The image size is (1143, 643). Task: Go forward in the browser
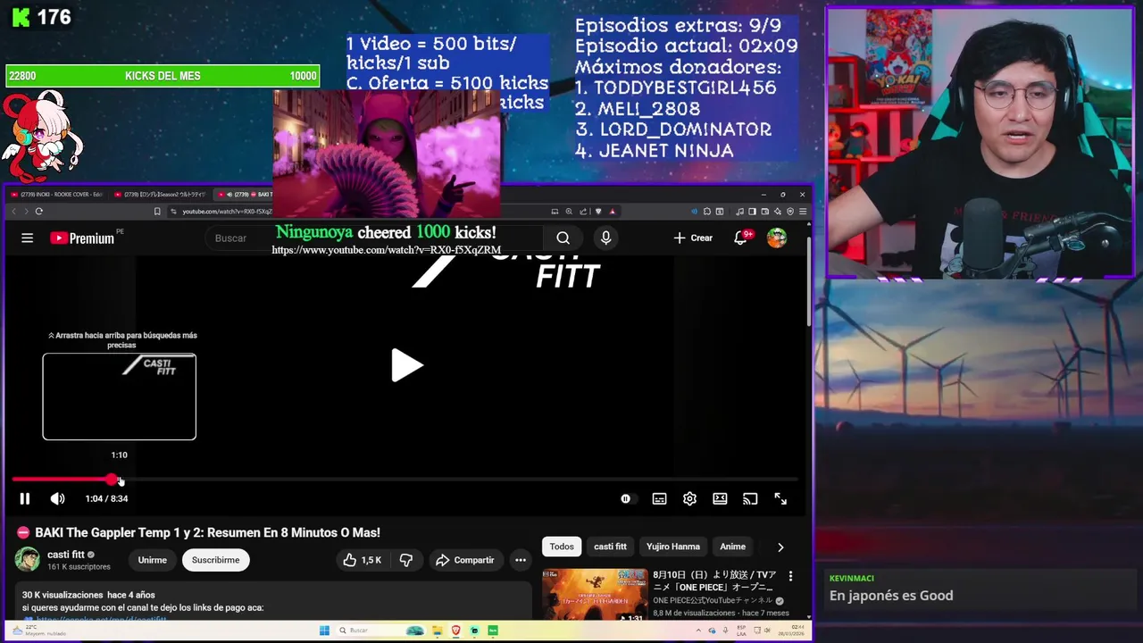pyautogui.click(x=26, y=211)
